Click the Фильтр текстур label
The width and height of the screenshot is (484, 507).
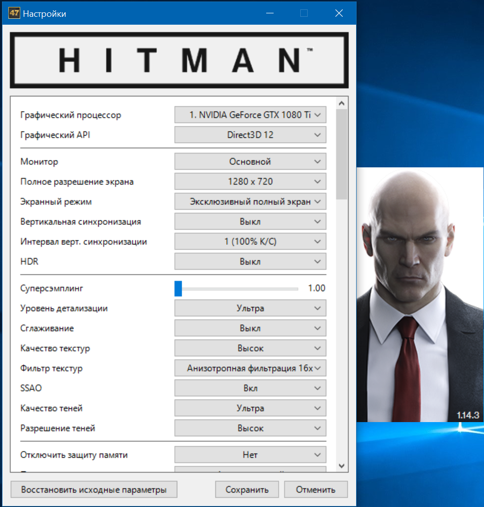click(51, 369)
